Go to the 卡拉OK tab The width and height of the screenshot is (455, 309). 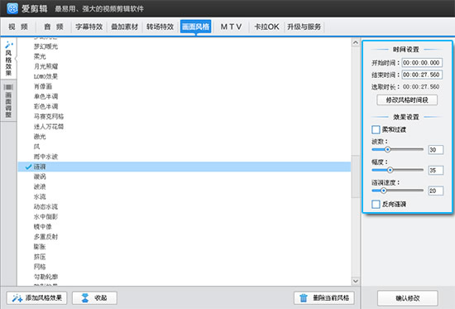tap(266, 27)
